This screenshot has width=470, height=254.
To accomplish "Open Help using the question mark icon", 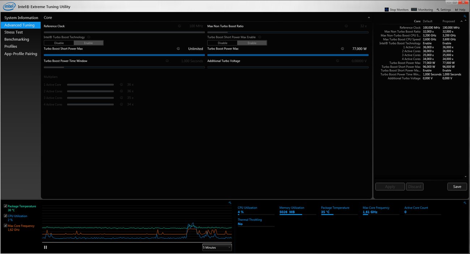I will coord(456,9).
